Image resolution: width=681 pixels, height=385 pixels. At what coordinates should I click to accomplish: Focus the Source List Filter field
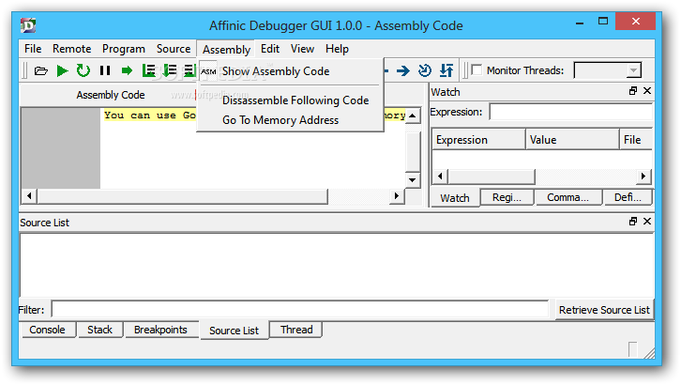point(300,309)
